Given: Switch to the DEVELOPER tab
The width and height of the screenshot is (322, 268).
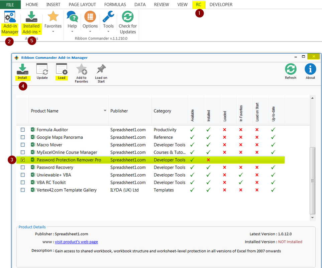Looking at the screenshot, I should [221, 5].
